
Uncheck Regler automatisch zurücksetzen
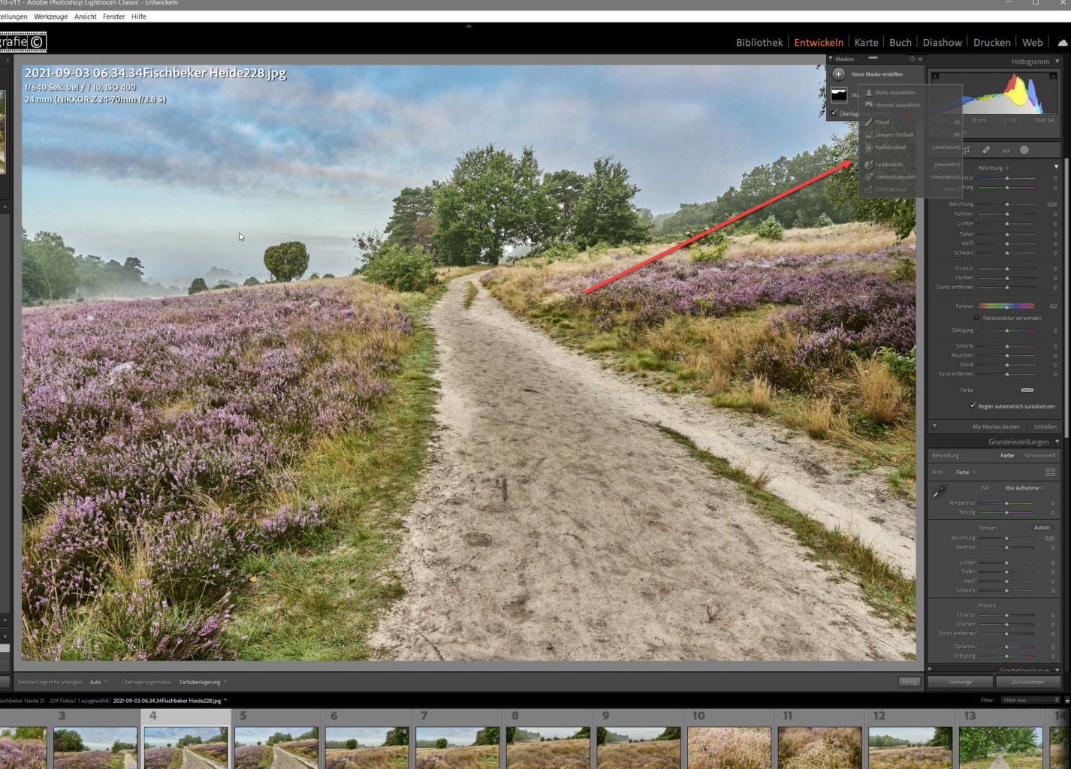[973, 406]
